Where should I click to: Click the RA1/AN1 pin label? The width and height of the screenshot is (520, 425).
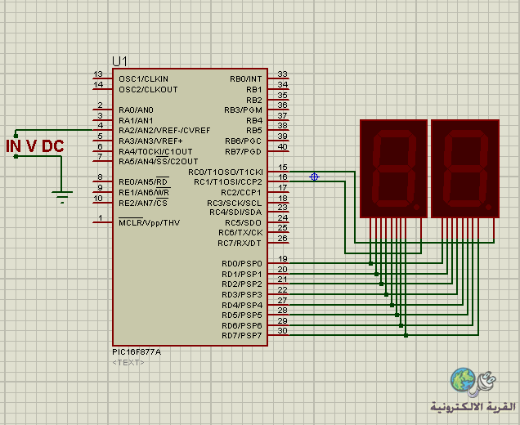point(136,121)
